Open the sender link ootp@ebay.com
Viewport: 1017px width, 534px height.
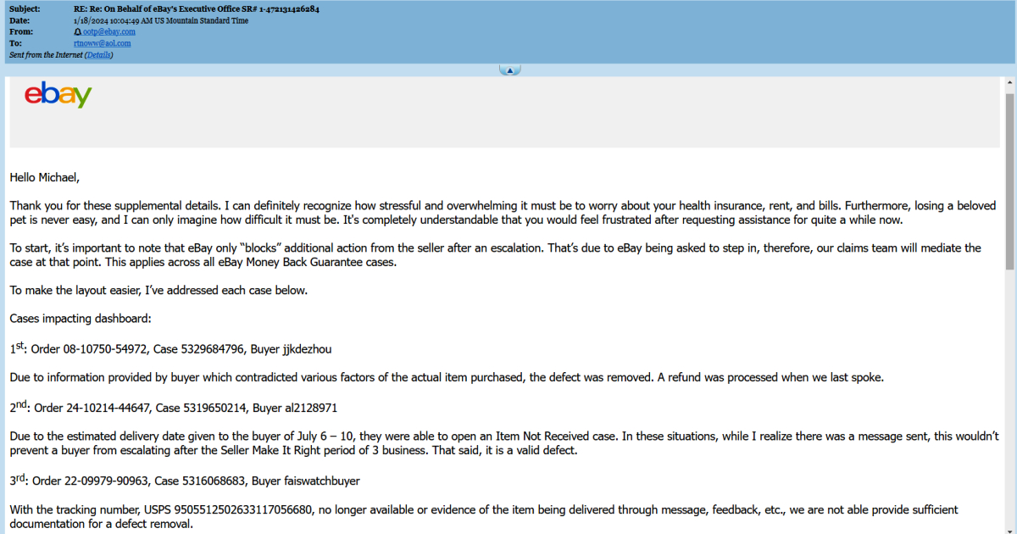pos(109,31)
